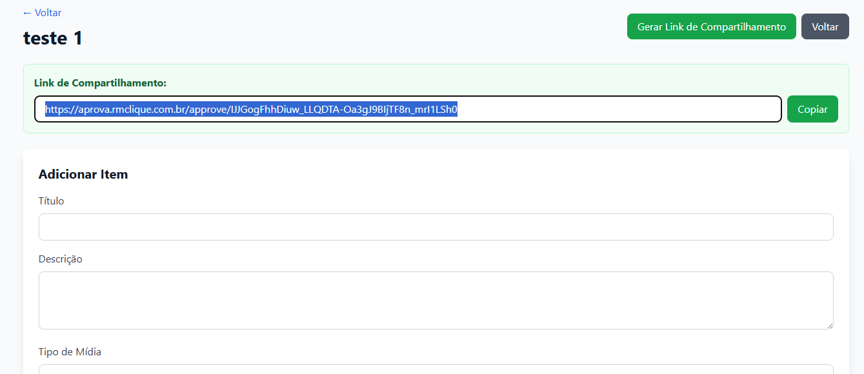This screenshot has height=374, width=864.
Task: Click the 'Adicionar Item' section heading
Action: point(83,174)
